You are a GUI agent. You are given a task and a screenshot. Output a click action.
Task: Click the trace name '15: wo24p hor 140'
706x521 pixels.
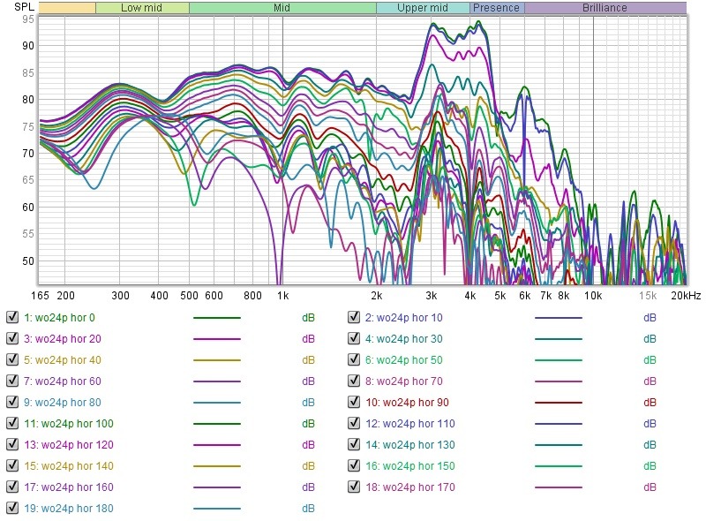(69, 466)
